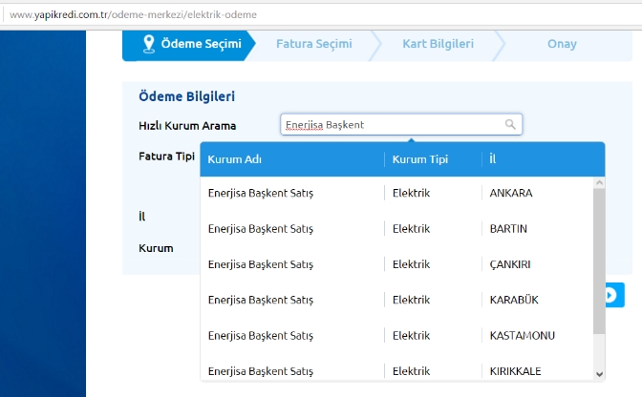Click the KARABÜK city cell
The image size is (642, 397).
coord(514,300)
